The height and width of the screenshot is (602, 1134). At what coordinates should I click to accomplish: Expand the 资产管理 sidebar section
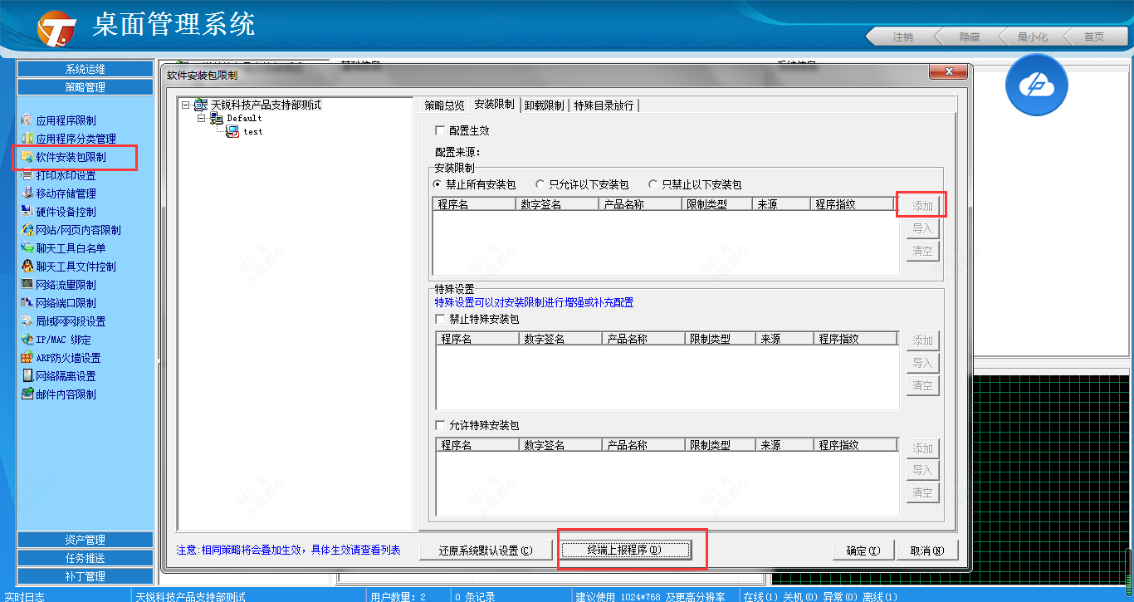pyautogui.click(x=85, y=540)
